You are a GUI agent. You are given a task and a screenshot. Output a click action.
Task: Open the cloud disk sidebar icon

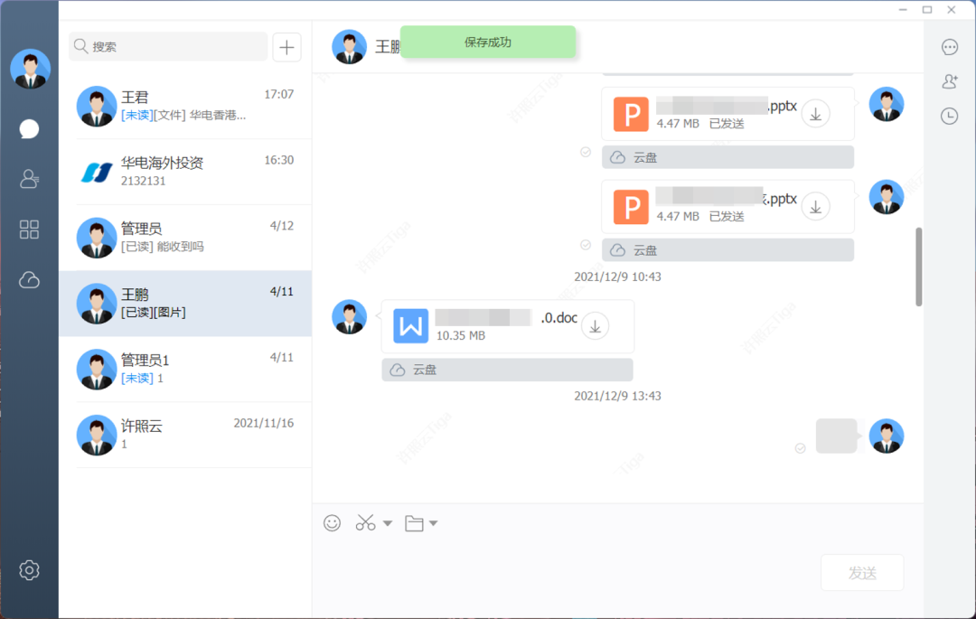(x=29, y=280)
